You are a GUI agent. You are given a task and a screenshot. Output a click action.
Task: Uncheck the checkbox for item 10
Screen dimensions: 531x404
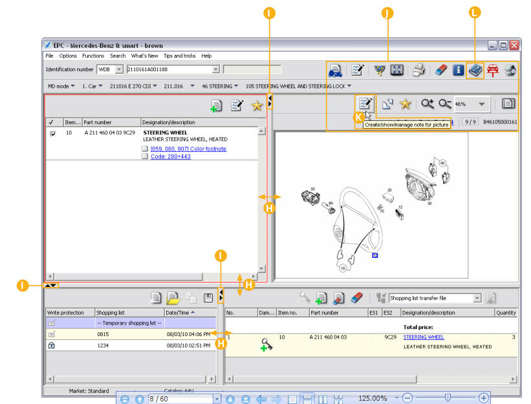pos(53,134)
